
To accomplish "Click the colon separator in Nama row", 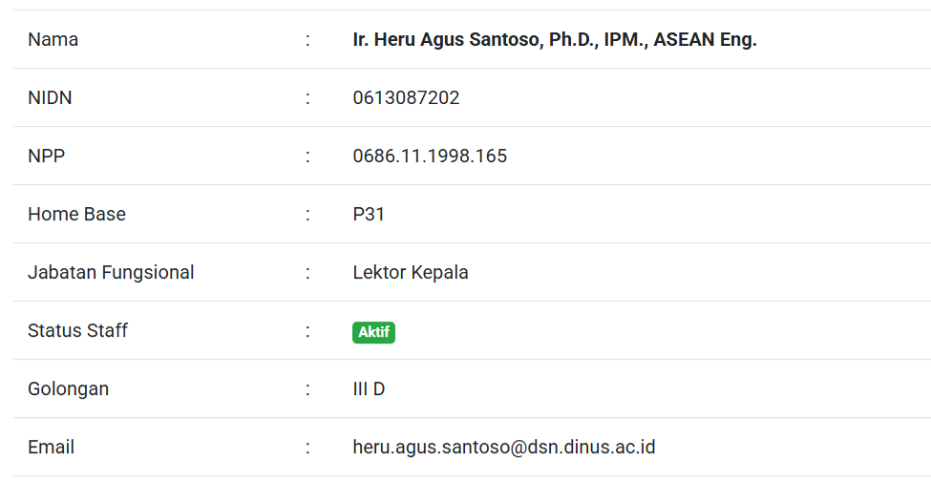I will [x=307, y=40].
